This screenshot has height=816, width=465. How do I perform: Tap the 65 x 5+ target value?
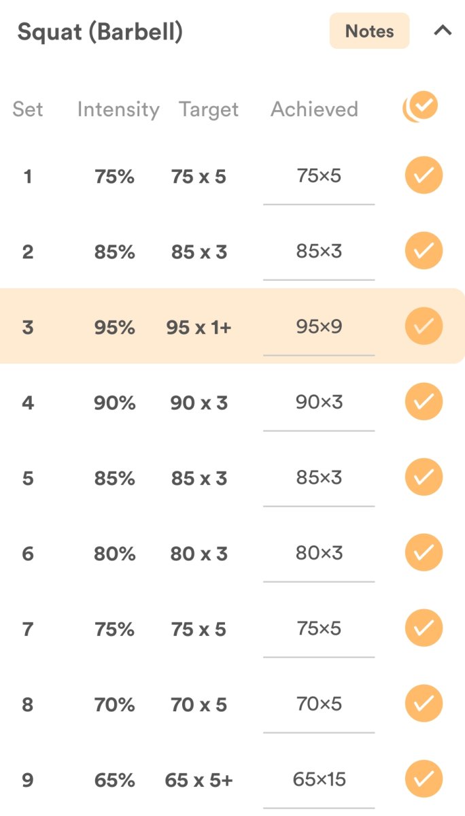[x=199, y=780]
